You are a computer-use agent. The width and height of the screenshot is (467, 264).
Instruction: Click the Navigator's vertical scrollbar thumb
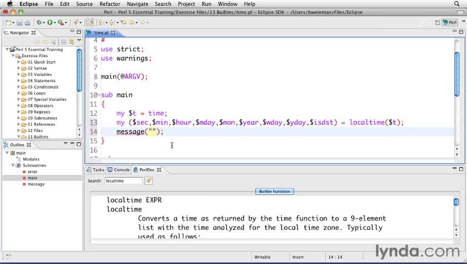coord(79,70)
